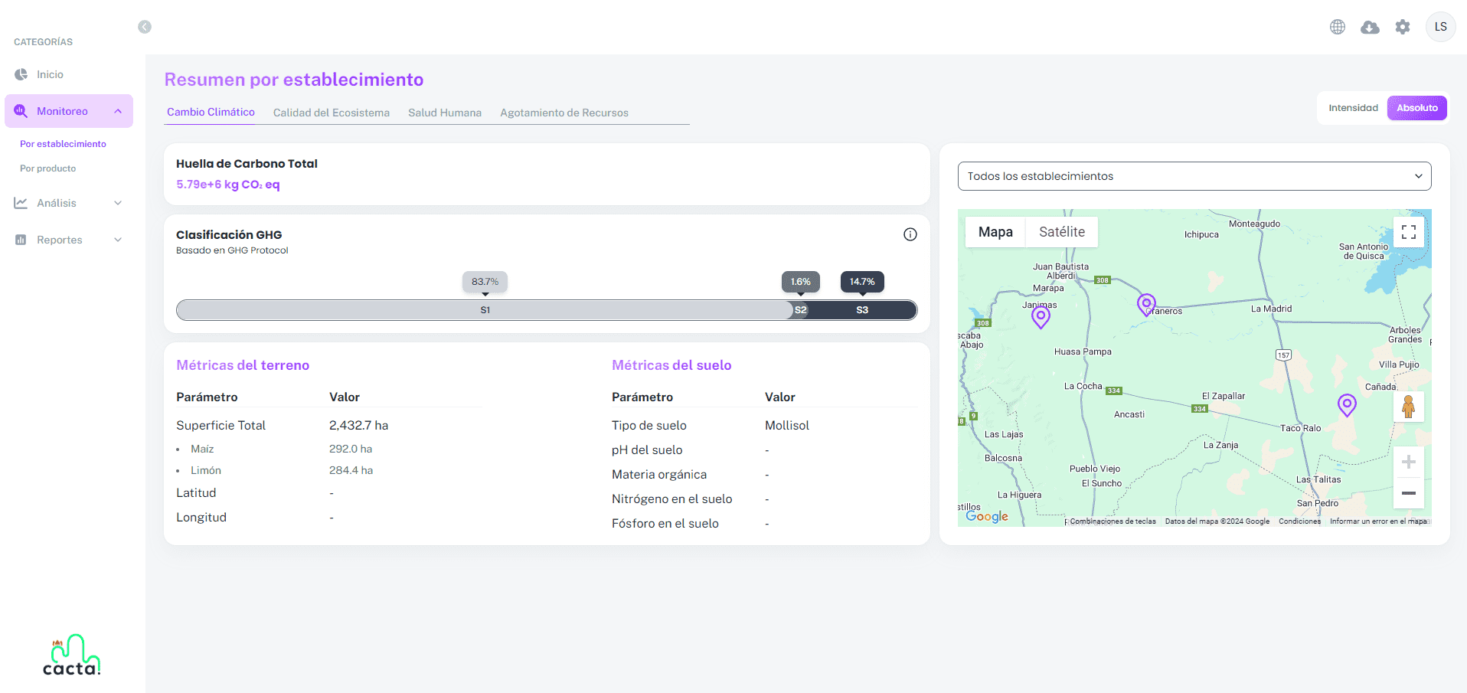The image size is (1467, 693).
Task: Click the 284.4 ha value
Action: click(x=351, y=470)
